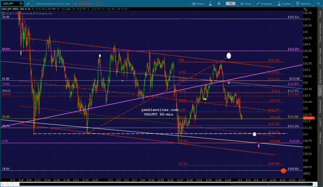Open the 1h timeframe selector
Screen dimensions: 323x187
(x=231, y=3)
